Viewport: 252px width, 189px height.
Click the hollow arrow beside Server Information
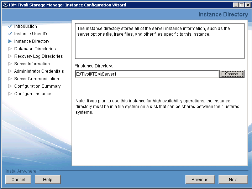click(x=10, y=63)
